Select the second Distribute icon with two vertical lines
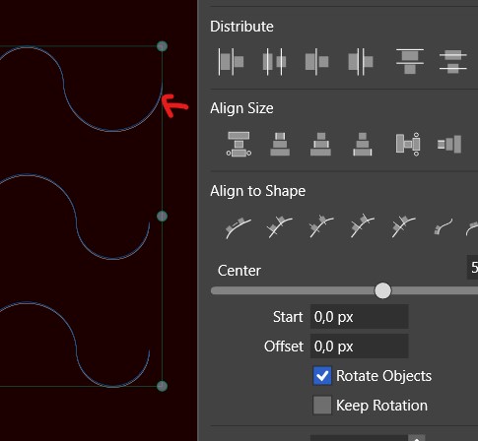Viewport: 478px width, 441px height. pyautogui.click(x=274, y=62)
